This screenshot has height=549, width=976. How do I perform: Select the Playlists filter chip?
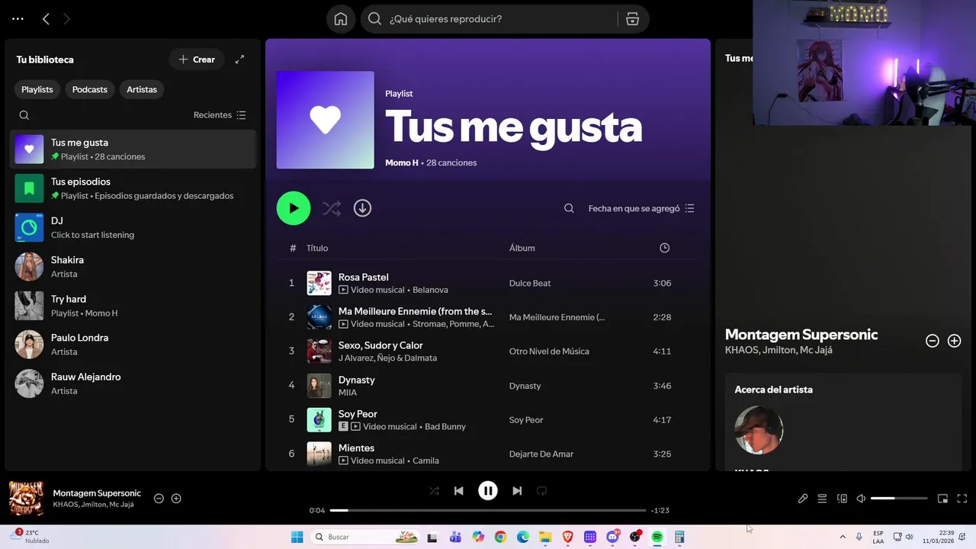point(37,89)
